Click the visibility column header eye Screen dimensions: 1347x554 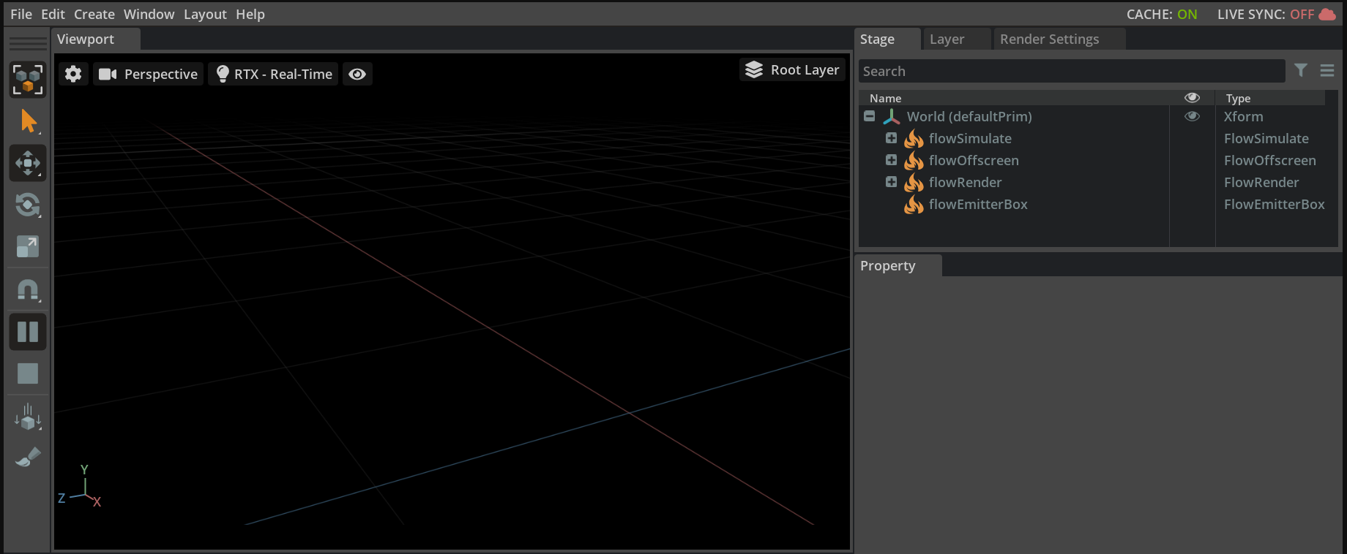pyautogui.click(x=1192, y=97)
